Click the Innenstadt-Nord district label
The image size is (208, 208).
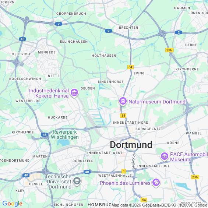tap(131, 123)
